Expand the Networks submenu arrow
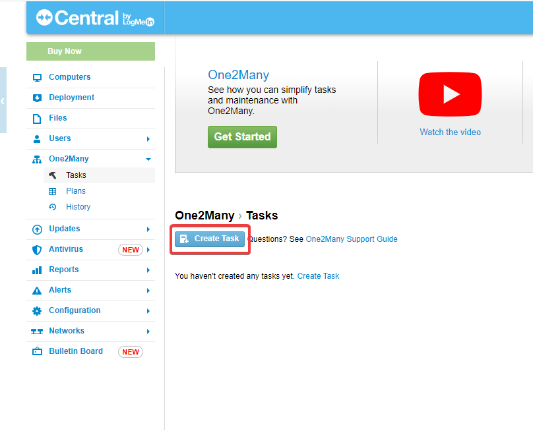This screenshot has height=431, width=533. (x=148, y=331)
